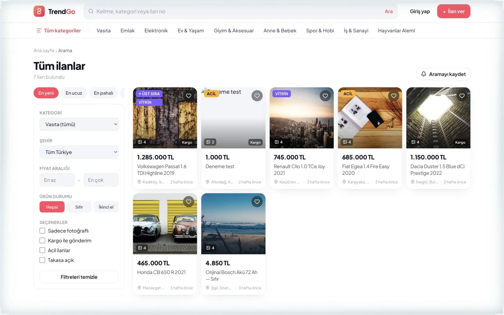
Task: Open Spor & Hobi category
Action: point(320,31)
